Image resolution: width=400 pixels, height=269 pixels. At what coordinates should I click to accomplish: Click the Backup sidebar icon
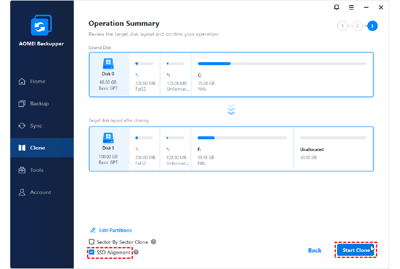(22, 104)
